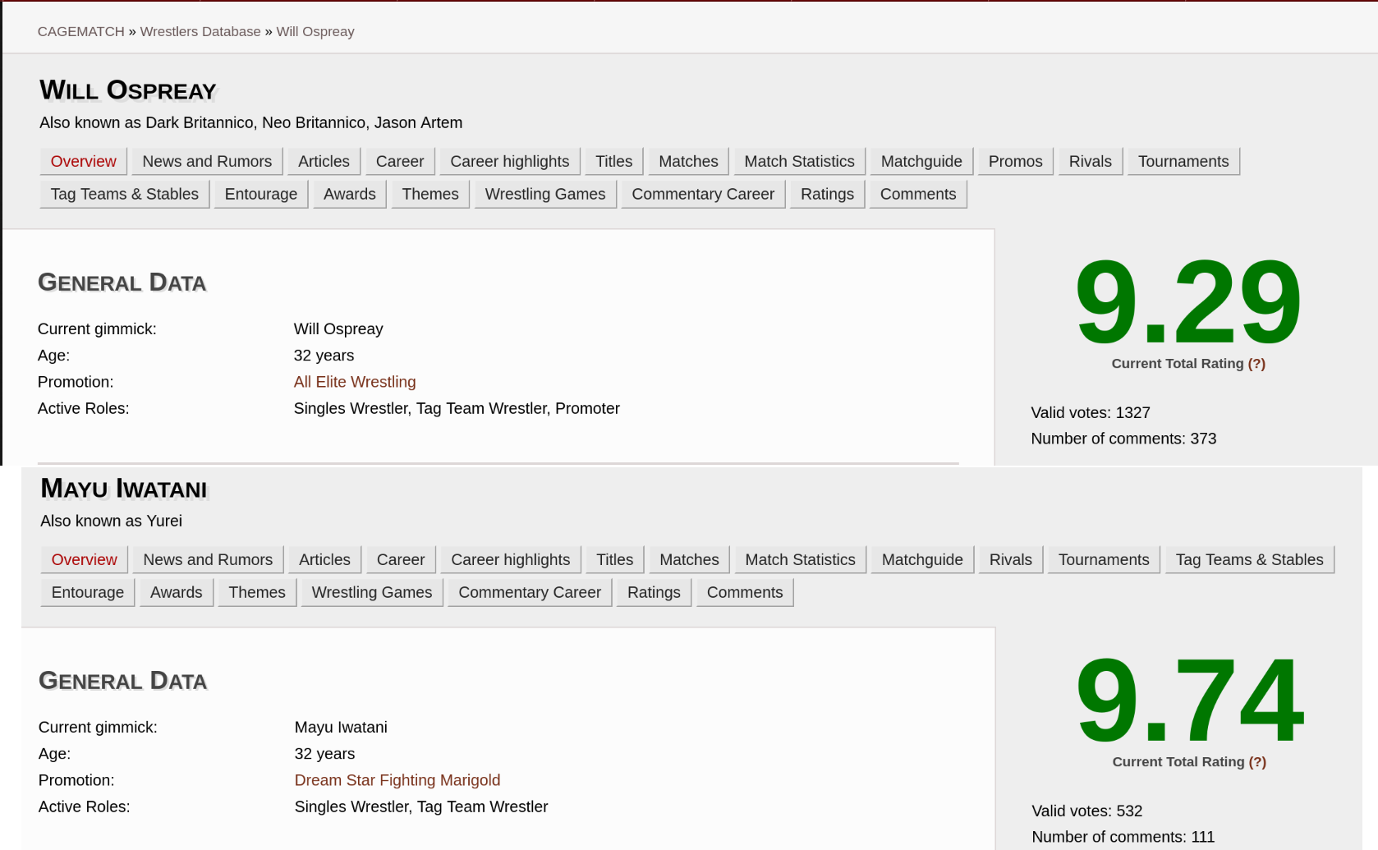Image resolution: width=1378 pixels, height=850 pixels.
Task: Click 'Also known as Yurei' text
Action: coord(112,521)
